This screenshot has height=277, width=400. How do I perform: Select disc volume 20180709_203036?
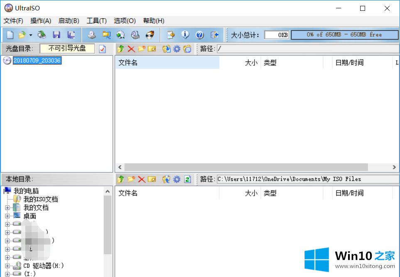[x=37, y=60]
